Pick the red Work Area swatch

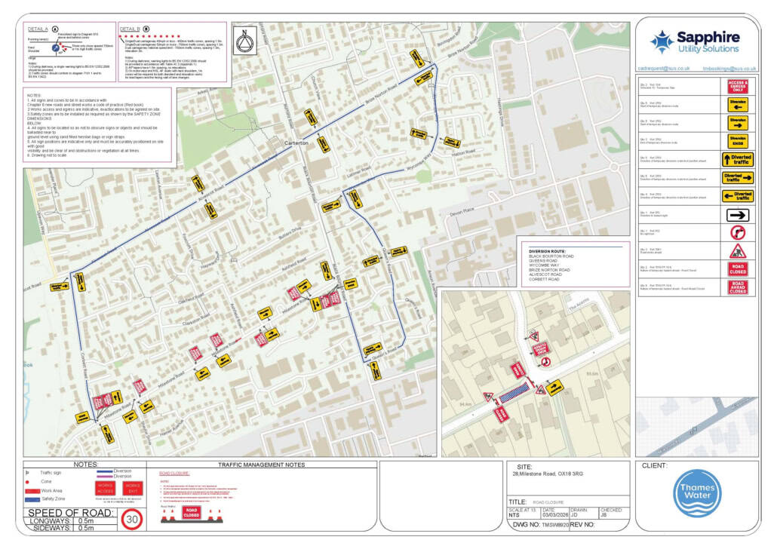click(32, 490)
